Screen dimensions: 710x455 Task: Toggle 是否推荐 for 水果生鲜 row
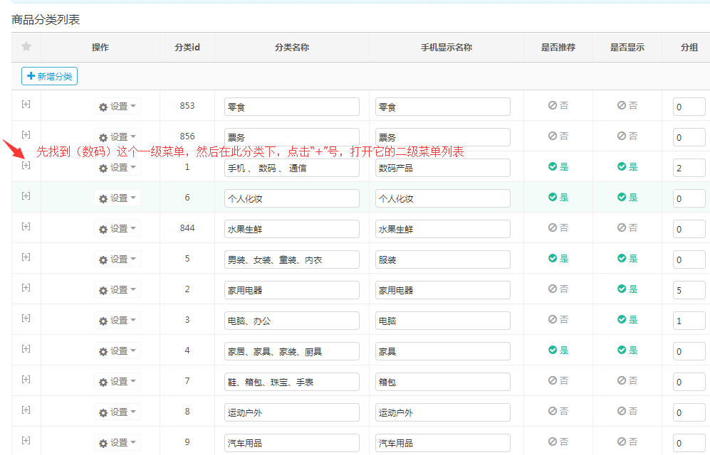[x=558, y=227]
